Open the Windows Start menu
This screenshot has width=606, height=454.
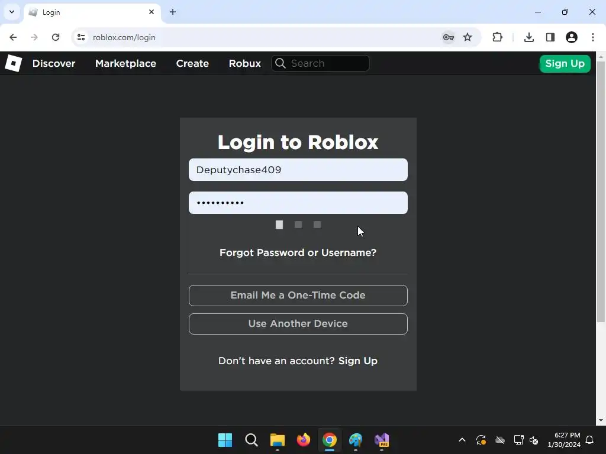[225, 440]
